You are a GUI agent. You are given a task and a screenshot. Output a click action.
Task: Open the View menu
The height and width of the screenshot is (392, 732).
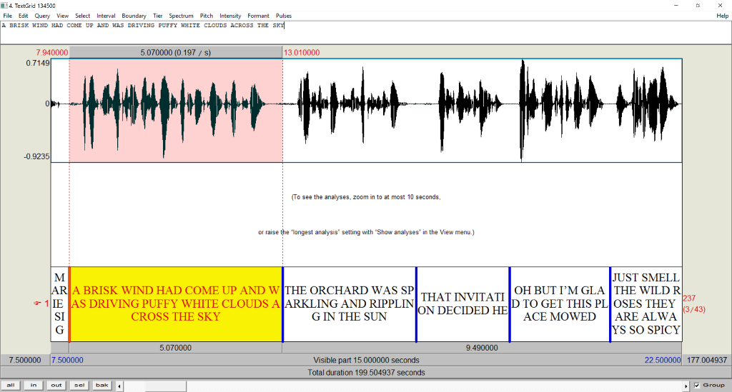(x=63, y=16)
